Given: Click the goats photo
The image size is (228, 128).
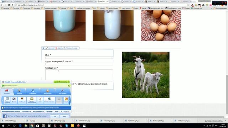Looking at the screenshot, I should 146,75.
